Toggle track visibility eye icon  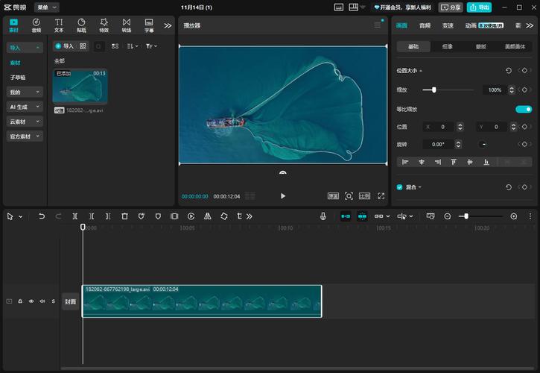tap(31, 301)
